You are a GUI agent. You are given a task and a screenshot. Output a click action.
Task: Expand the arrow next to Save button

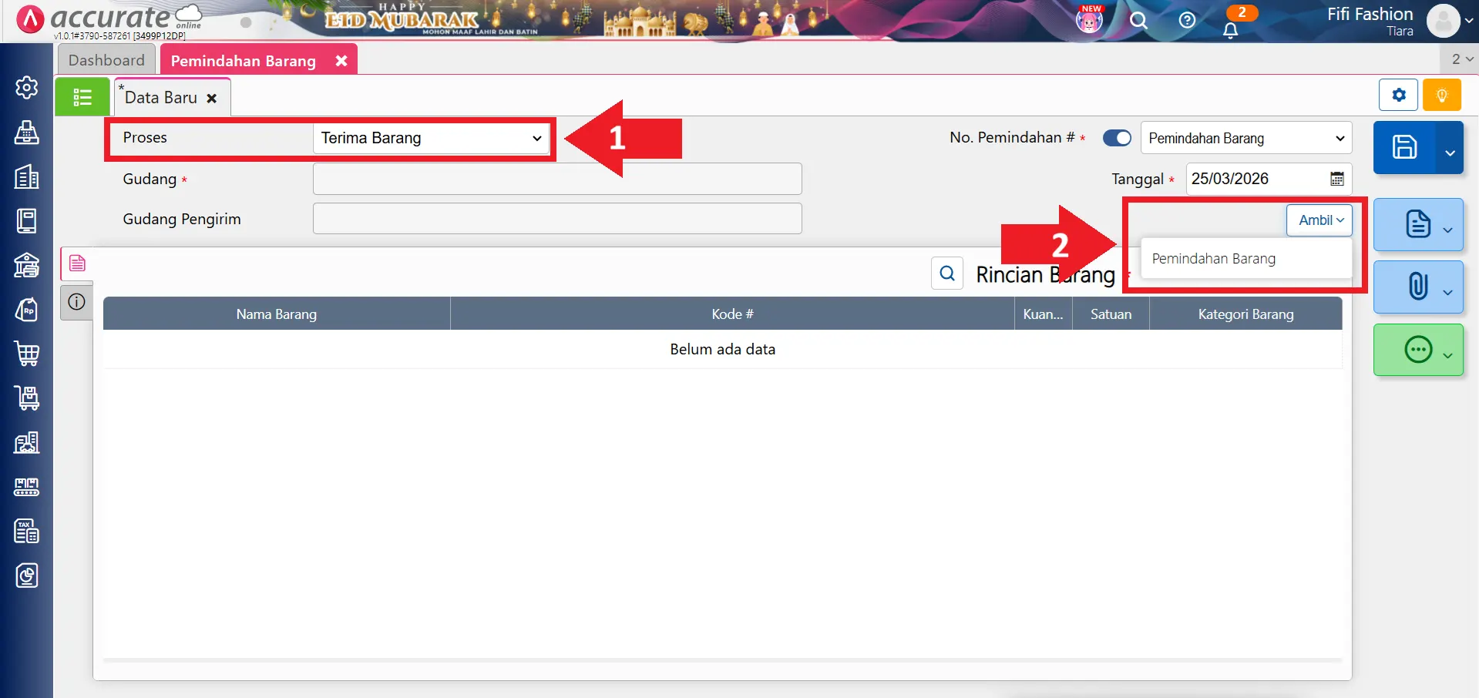[x=1449, y=152]
